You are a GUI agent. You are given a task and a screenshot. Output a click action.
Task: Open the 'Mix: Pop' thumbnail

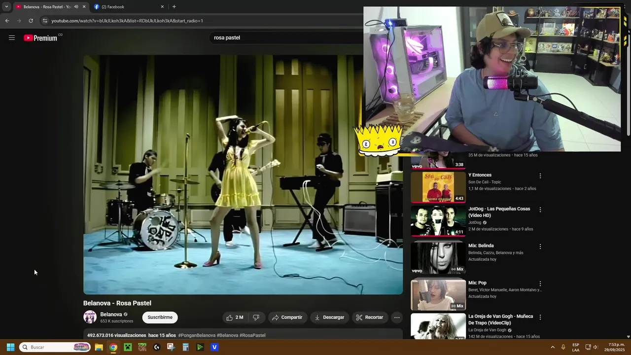point(438,295)
